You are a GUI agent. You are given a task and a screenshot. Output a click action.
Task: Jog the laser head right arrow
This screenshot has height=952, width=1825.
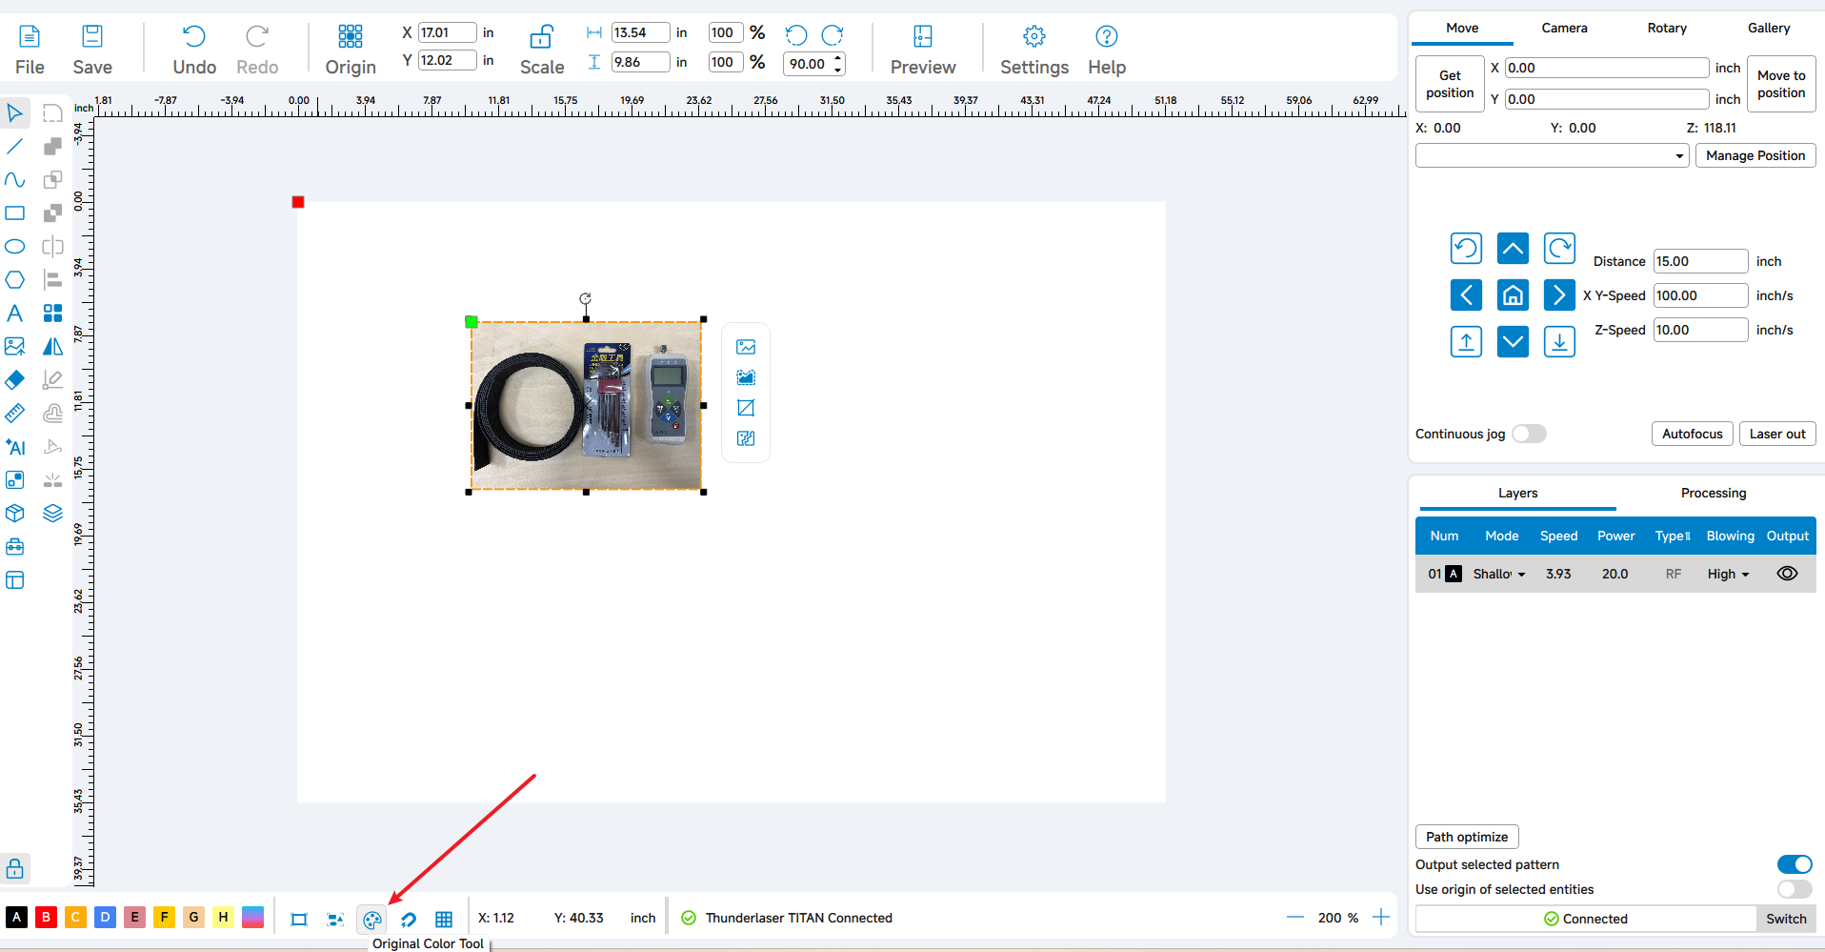pos(1559,295)
